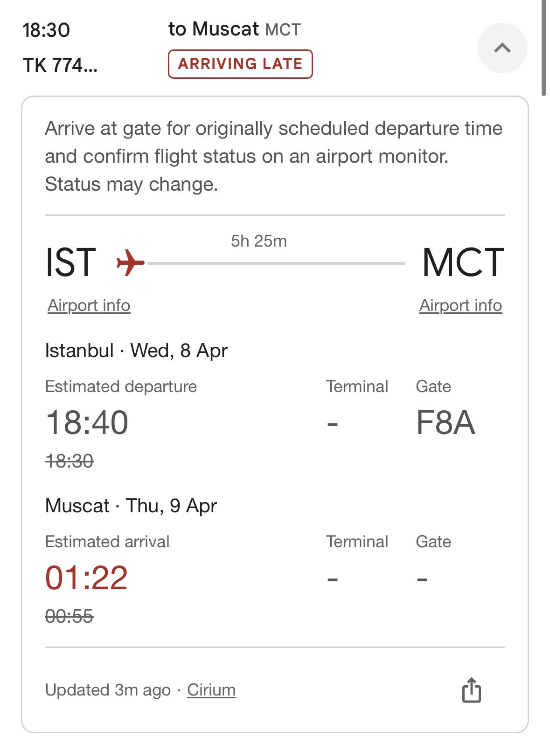The width and height of the screenshot is (550, 744).
Task: Click the F8A gate value
Action: point(446,422)
